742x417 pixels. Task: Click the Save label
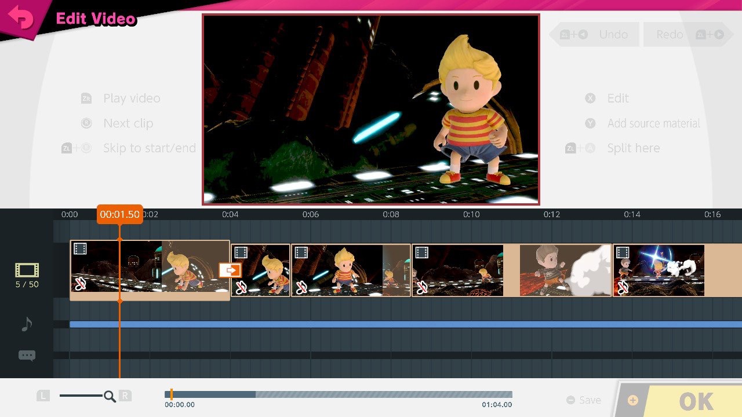coord(590,400)
